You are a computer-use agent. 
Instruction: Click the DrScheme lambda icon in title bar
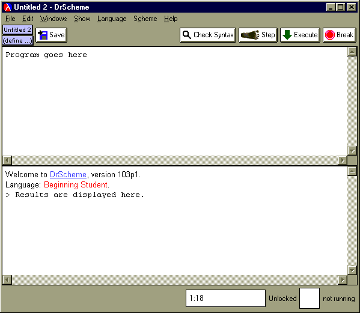pyautogui.click(x=8, y=7)
